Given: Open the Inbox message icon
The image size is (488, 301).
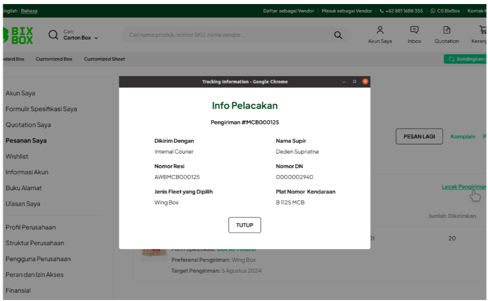Looking at the screenshot, I should pyautogui.click(x=414, y=35).
